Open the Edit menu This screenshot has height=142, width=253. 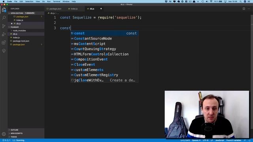click(x=21, y=2)
